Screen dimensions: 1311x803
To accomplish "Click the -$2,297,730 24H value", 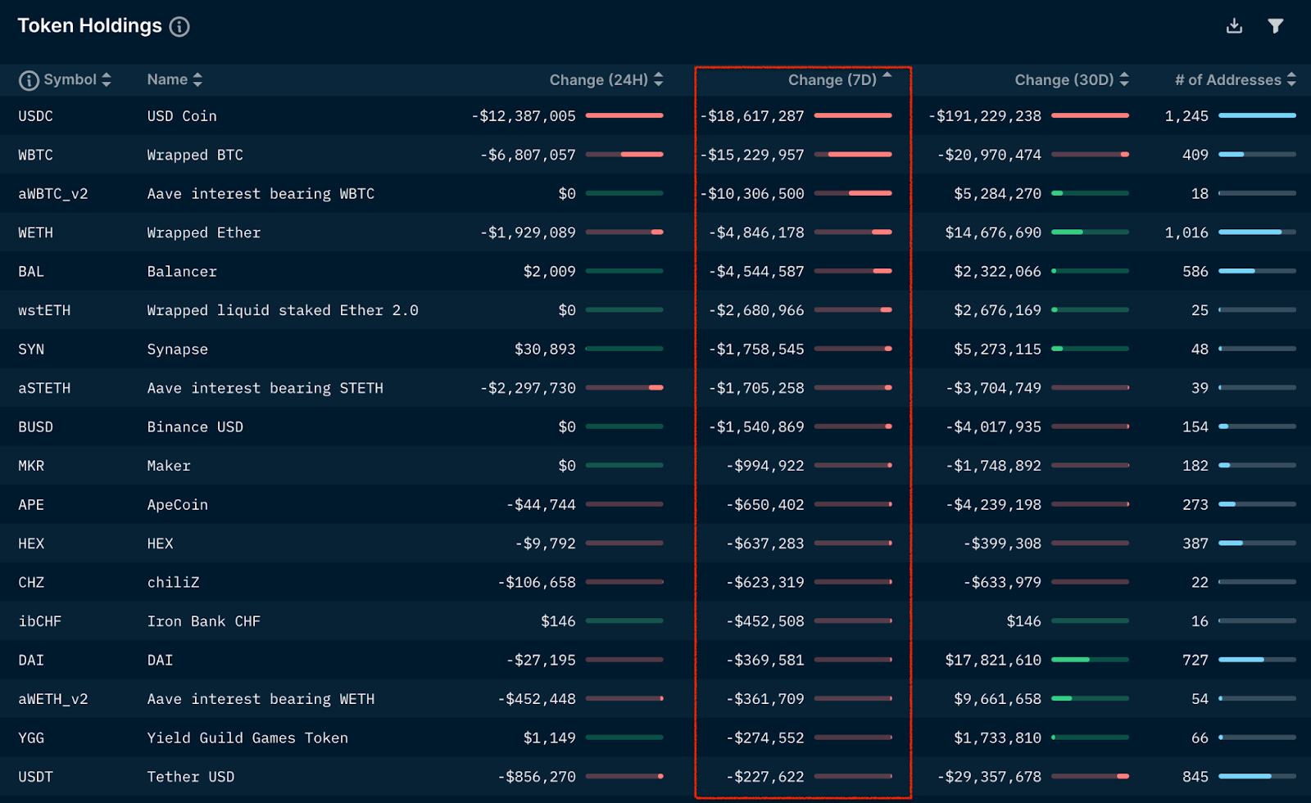I will click(x=528, y=388).
